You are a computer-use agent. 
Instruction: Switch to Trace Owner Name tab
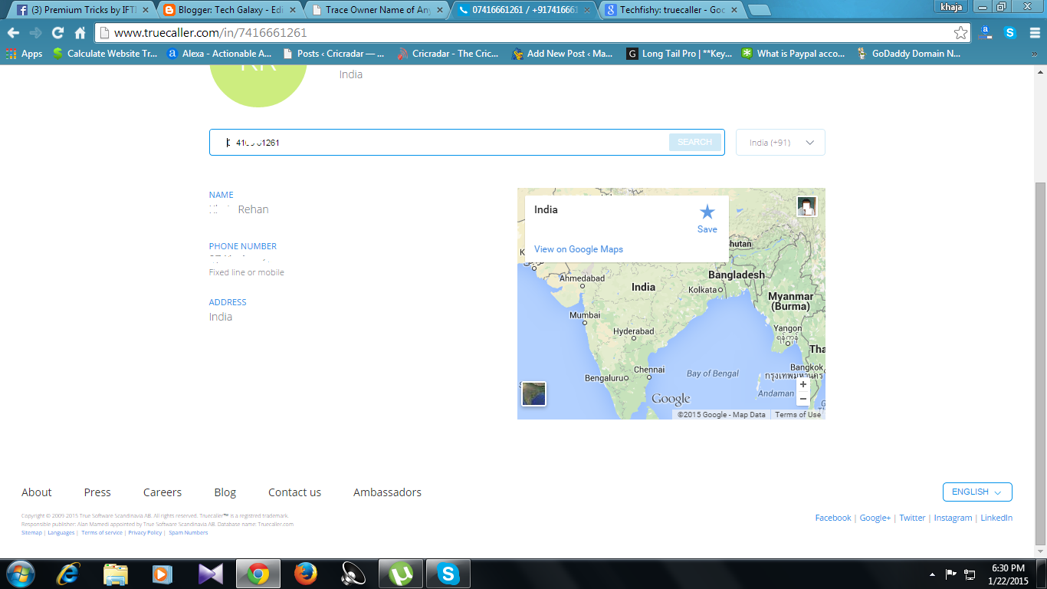click(375, 10)
